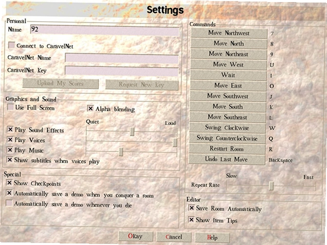Viewport: 327px width, 245px height.
Task: Rebind the Move West command
Action: (x=228, y=65)
